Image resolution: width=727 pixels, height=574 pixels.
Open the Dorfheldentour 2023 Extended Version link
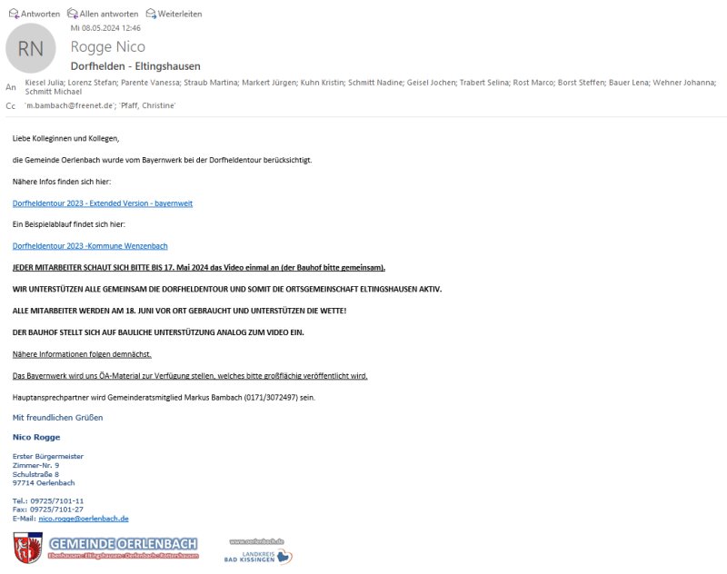point(103,203)
